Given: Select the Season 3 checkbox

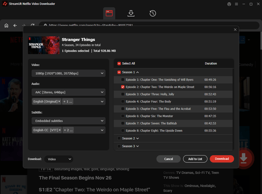Looking at the screenshot, I should click(x=119, y=146).
